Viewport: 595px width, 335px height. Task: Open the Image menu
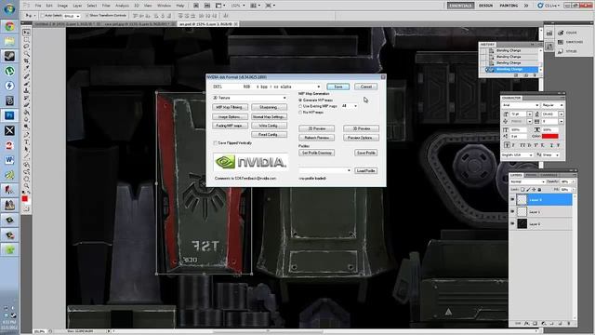pos(62,6)
